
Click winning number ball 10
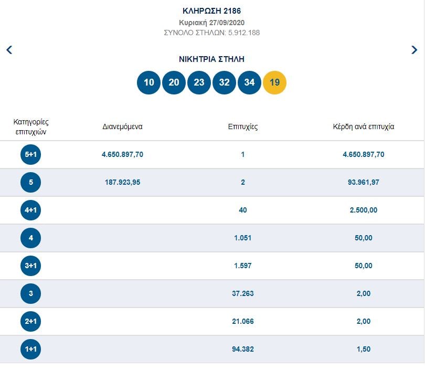coord(148,82)
